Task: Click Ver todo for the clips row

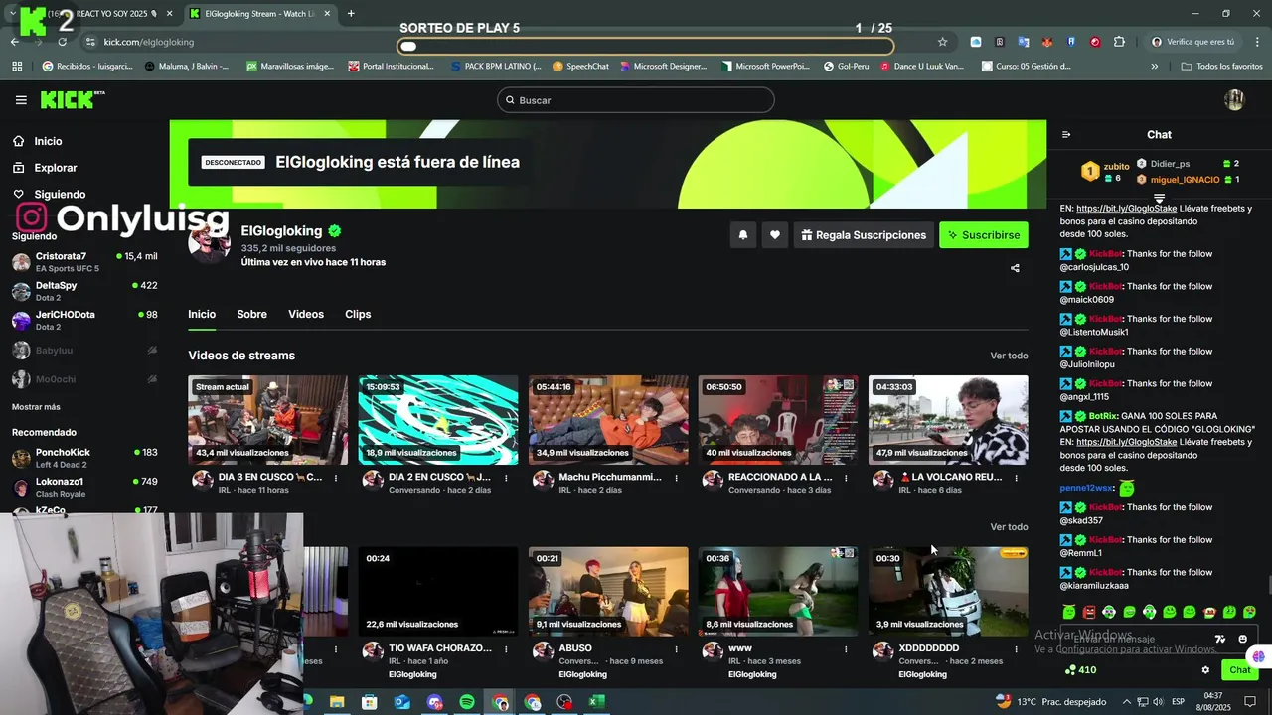Action: [1009, 527]
